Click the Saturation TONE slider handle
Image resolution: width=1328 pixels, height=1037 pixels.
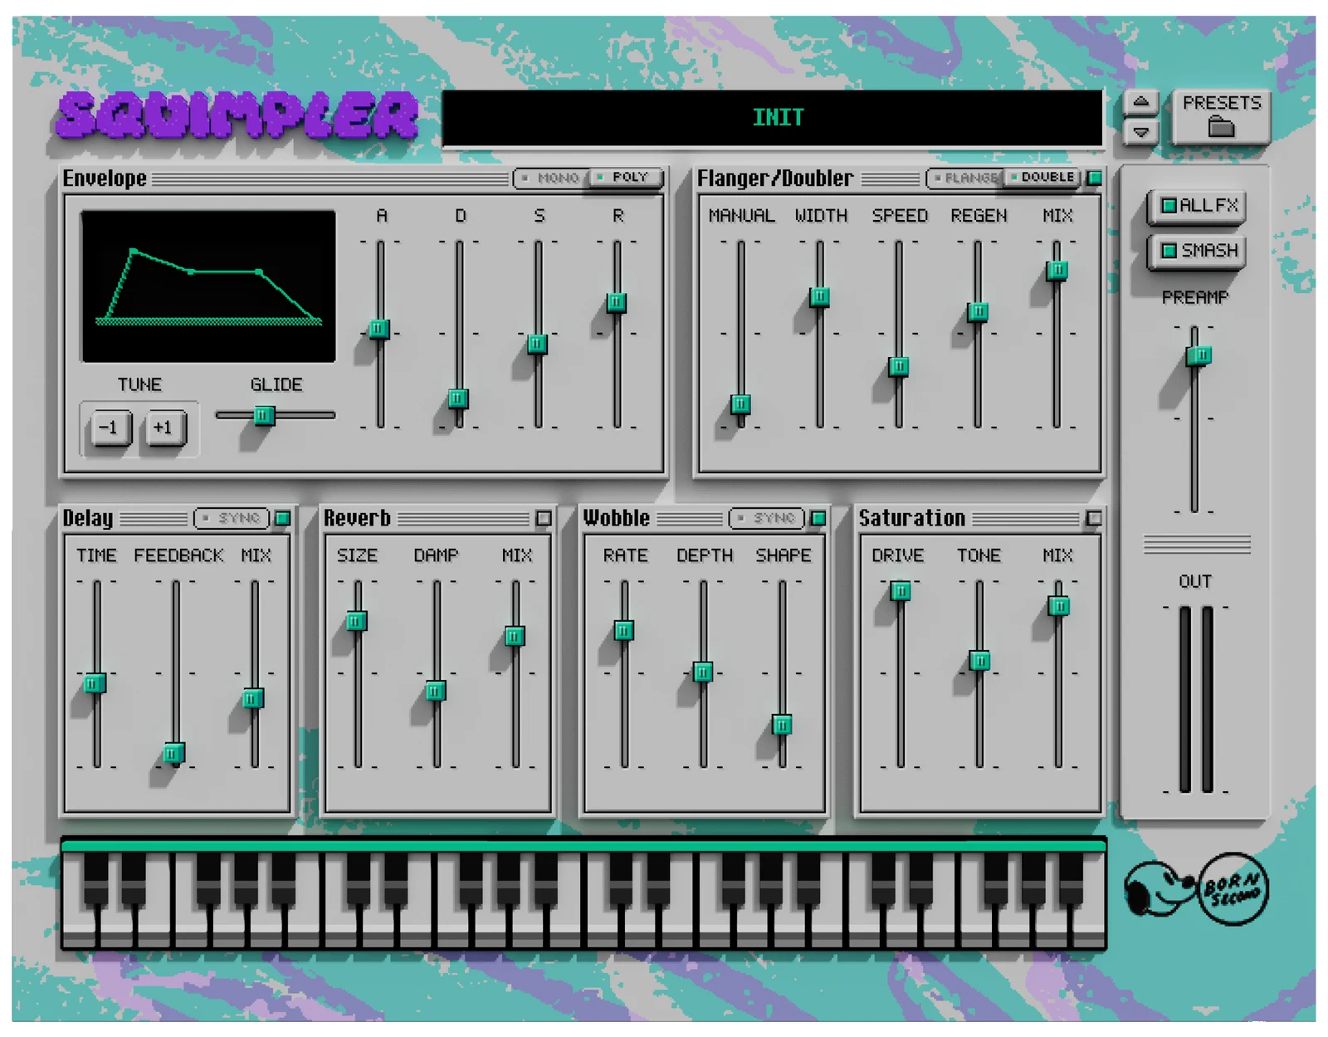[x=979, y=661]
